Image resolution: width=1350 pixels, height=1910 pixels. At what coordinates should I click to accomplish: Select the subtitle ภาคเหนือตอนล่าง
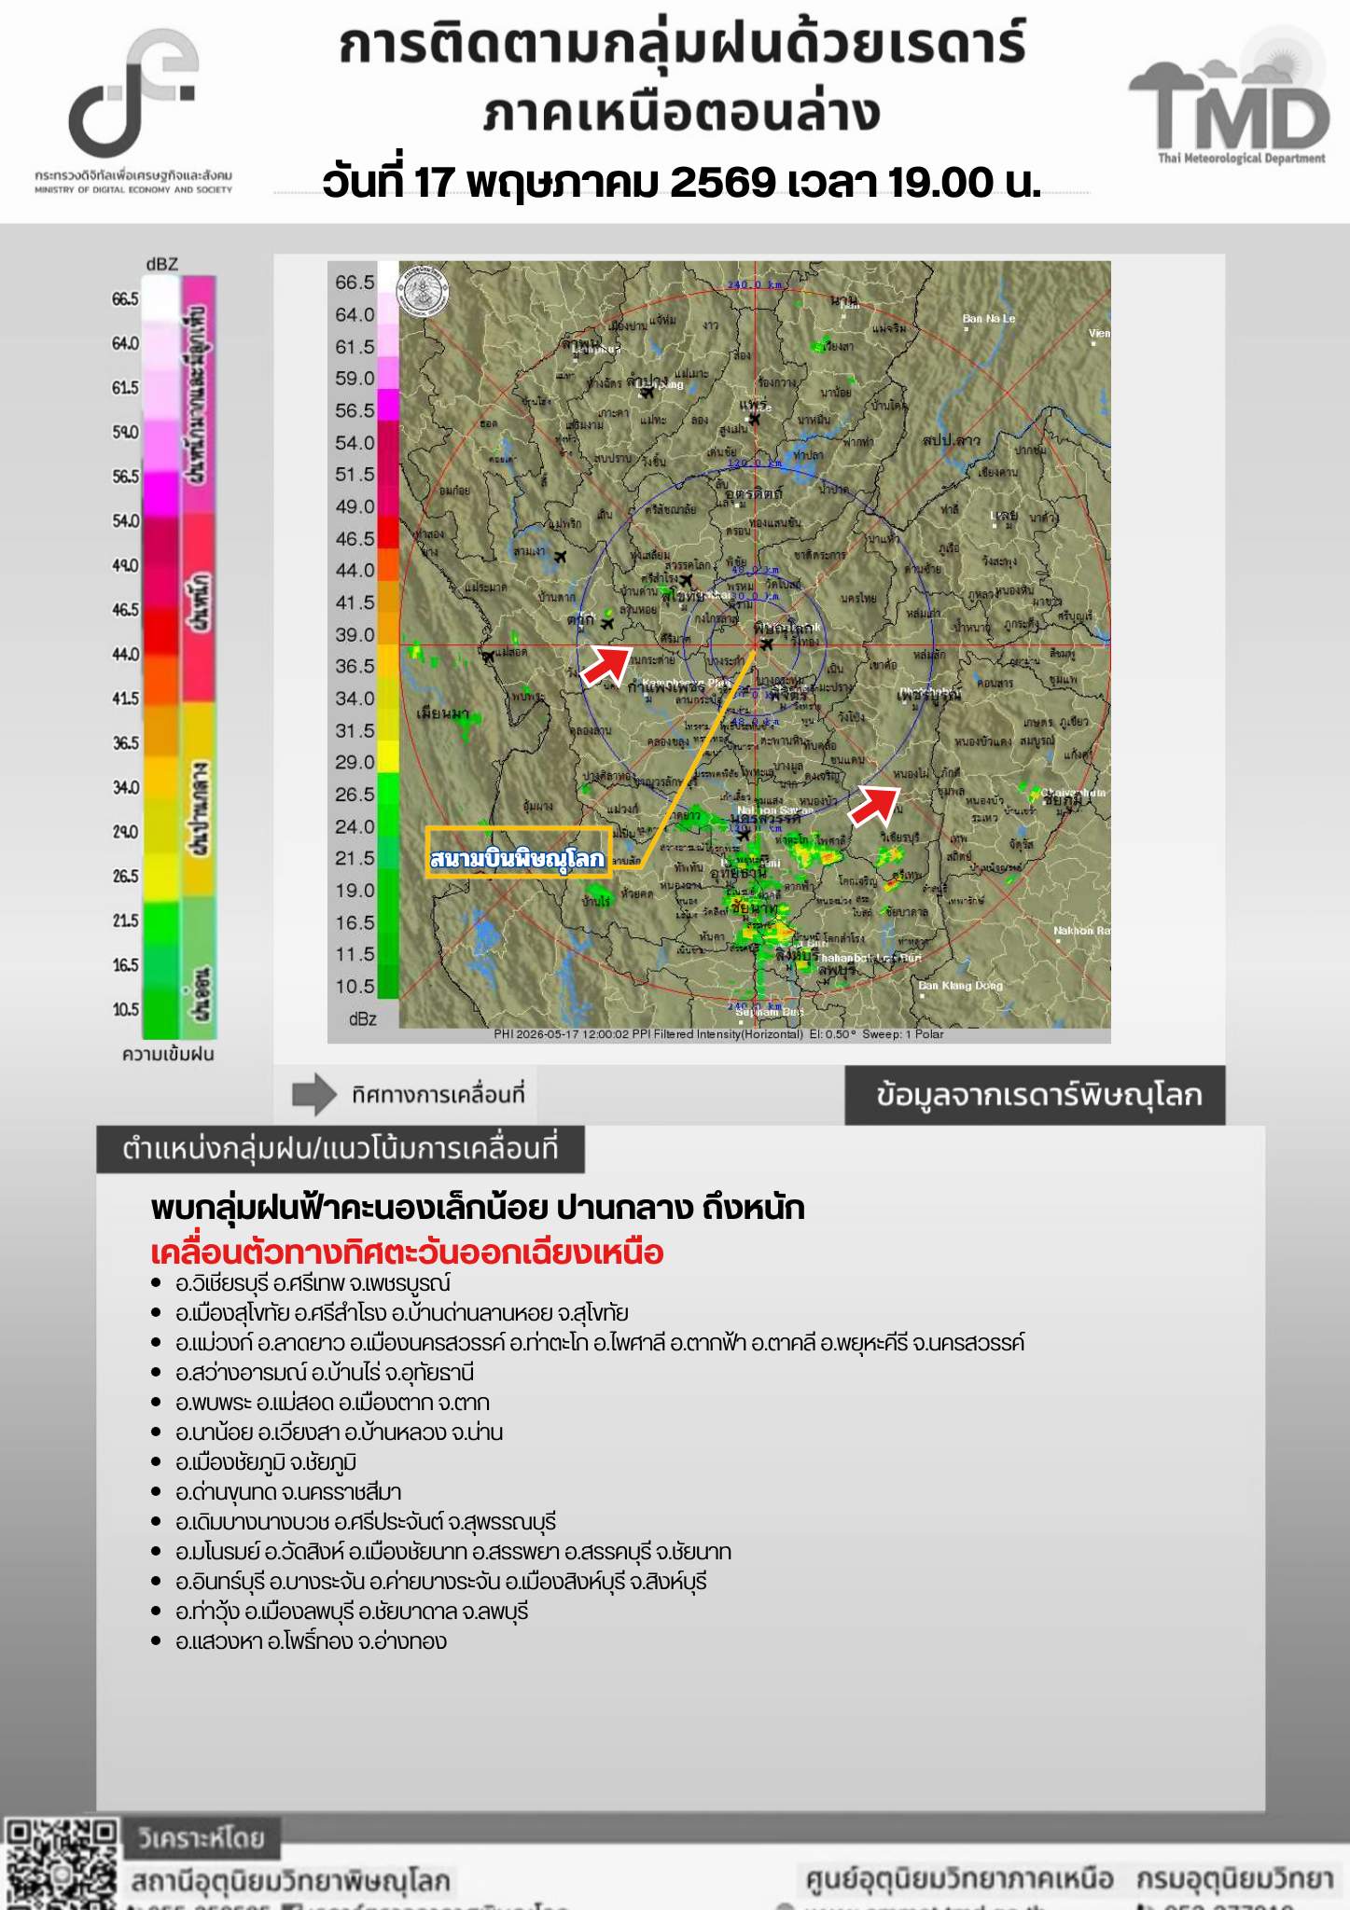click(682, 115)
